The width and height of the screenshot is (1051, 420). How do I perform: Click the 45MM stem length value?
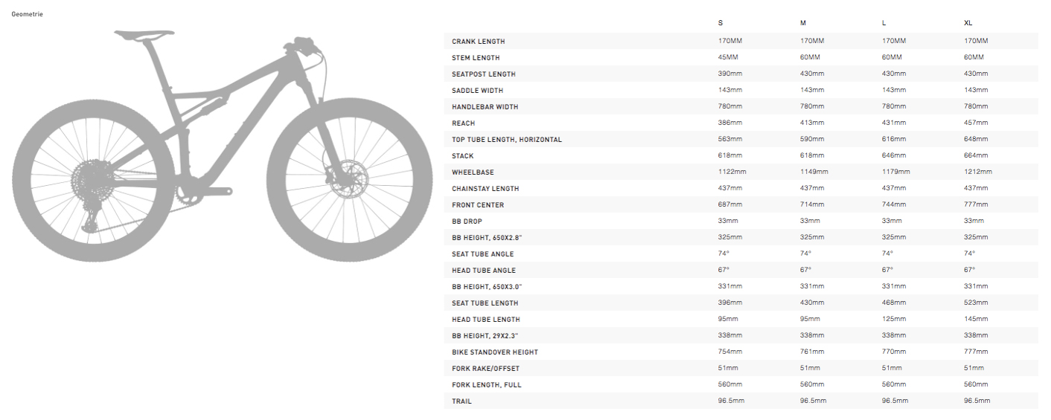(728, 58)
